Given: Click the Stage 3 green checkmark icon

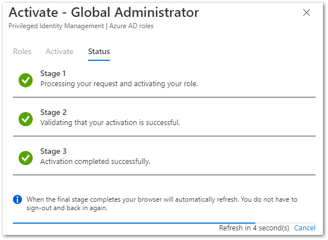Looking at the screenshot, I should [x=25, y=158].
